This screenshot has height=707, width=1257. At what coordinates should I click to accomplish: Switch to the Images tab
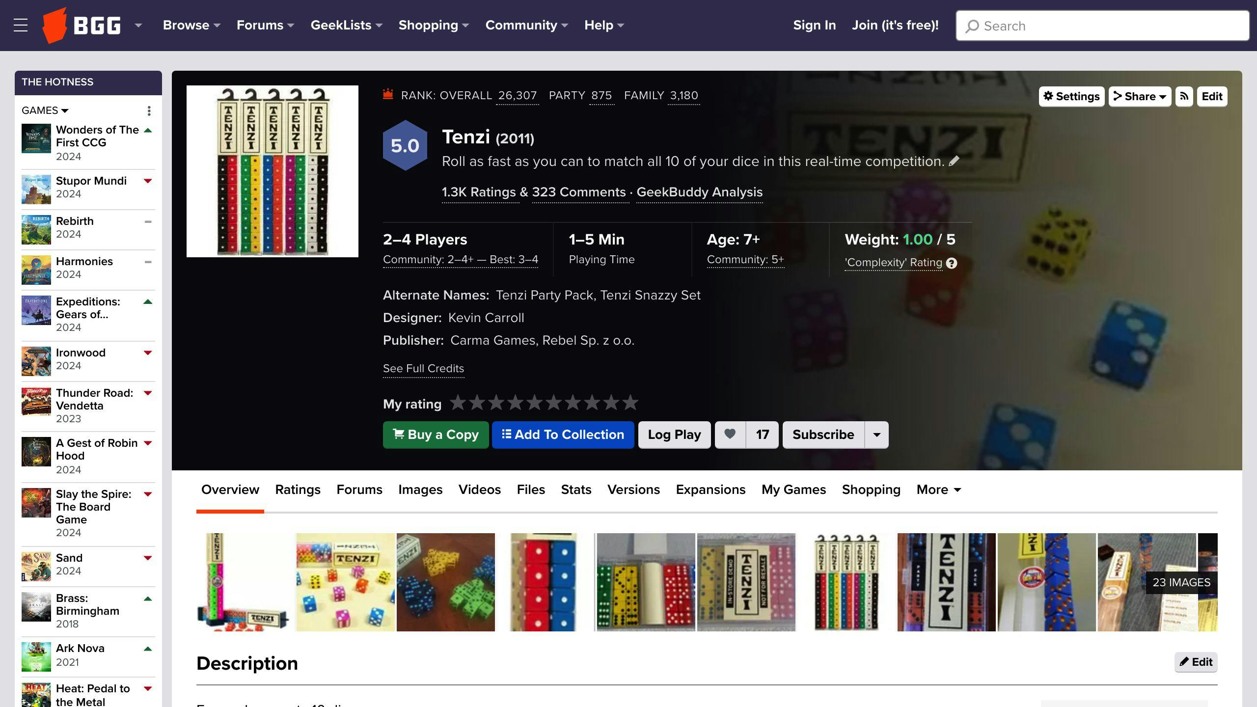pos(420,489)
